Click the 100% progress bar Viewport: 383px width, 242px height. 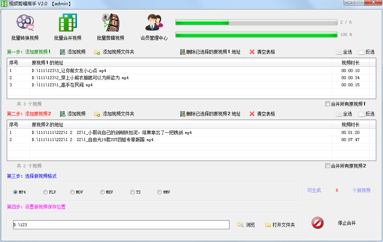point(255,34)
